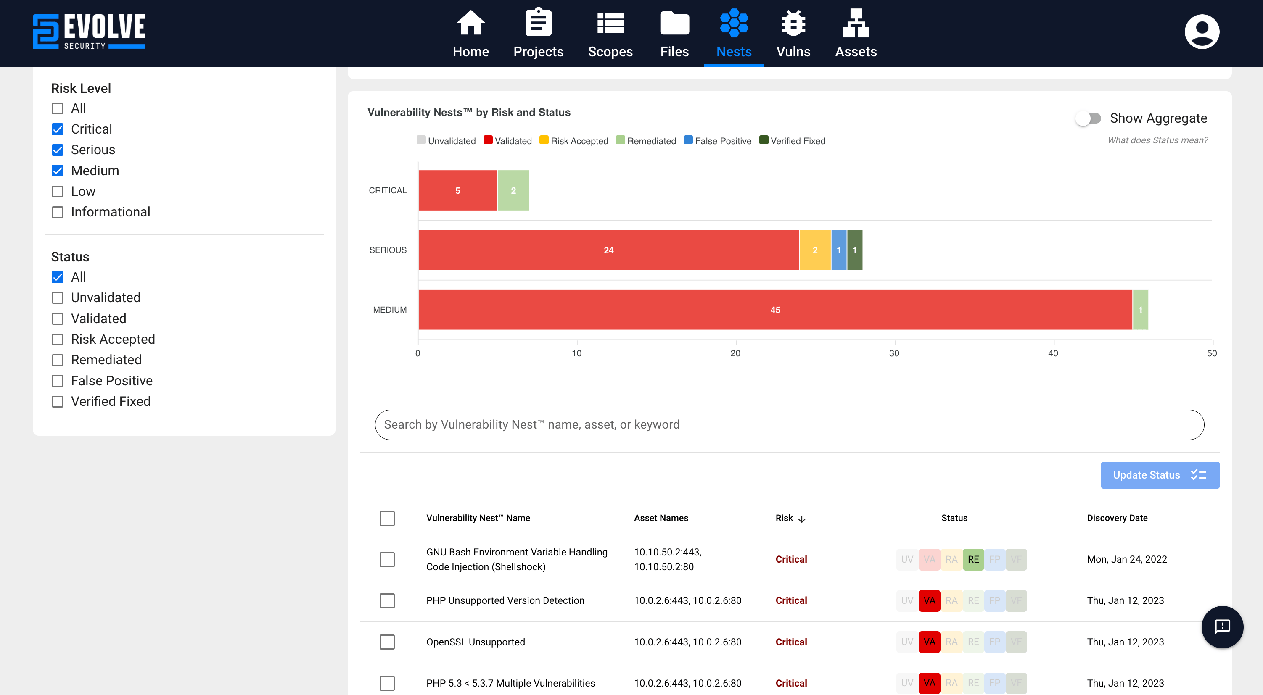The image size is (1263, 695).
Task: Focus the Vulnerability Nest search field
Action: 789,424
